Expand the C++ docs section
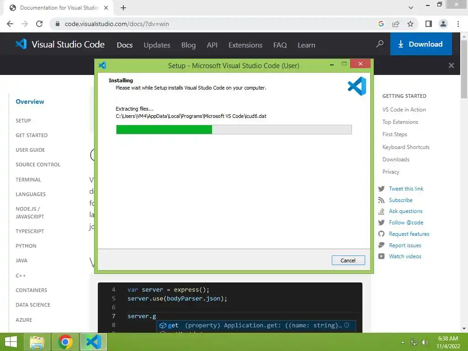 21,276
